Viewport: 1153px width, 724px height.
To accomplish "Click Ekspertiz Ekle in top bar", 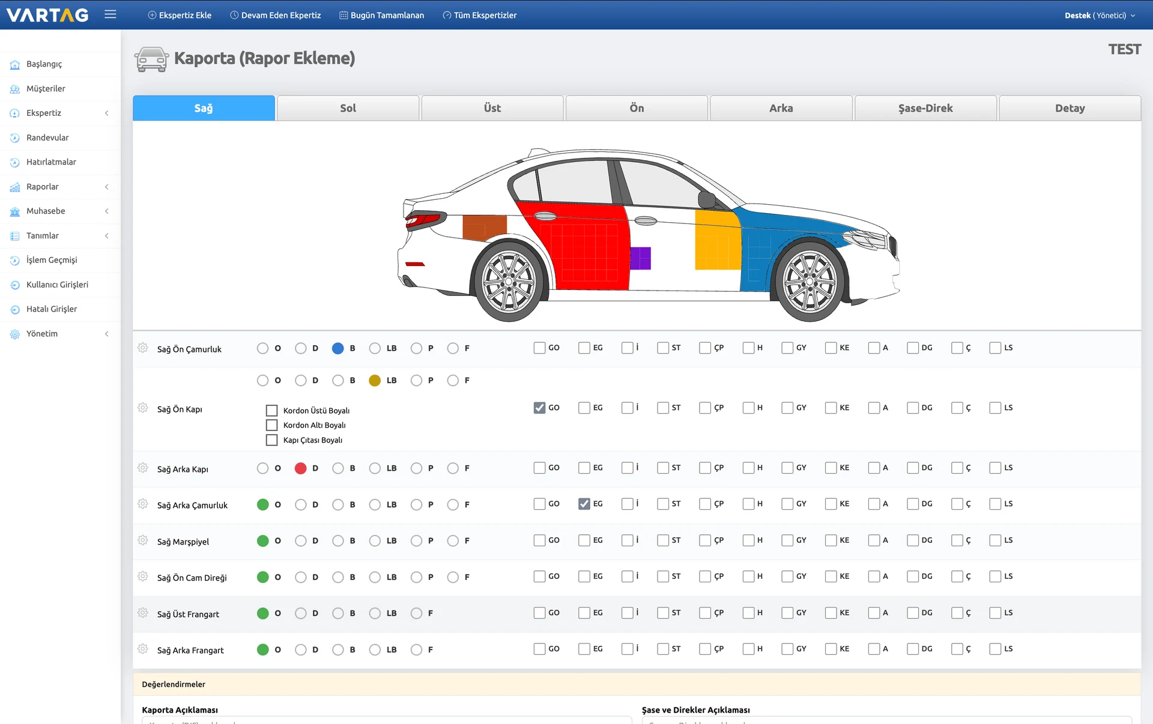I will [180, 16].
